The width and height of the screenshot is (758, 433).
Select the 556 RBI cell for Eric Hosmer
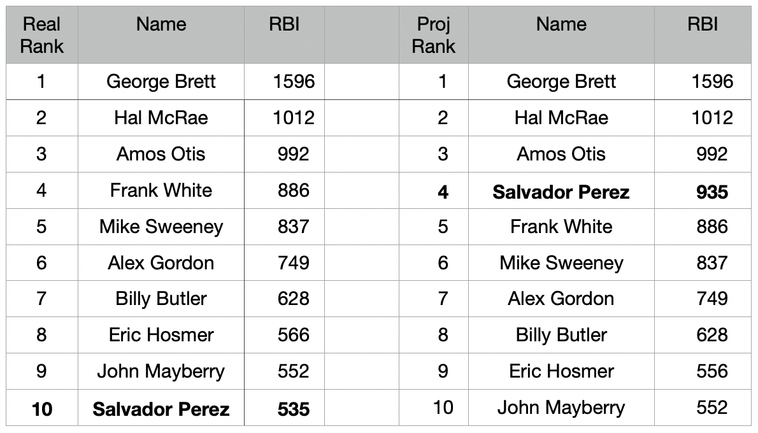[712, 371]
